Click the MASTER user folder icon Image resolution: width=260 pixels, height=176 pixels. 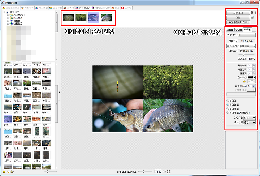[11, 18]
